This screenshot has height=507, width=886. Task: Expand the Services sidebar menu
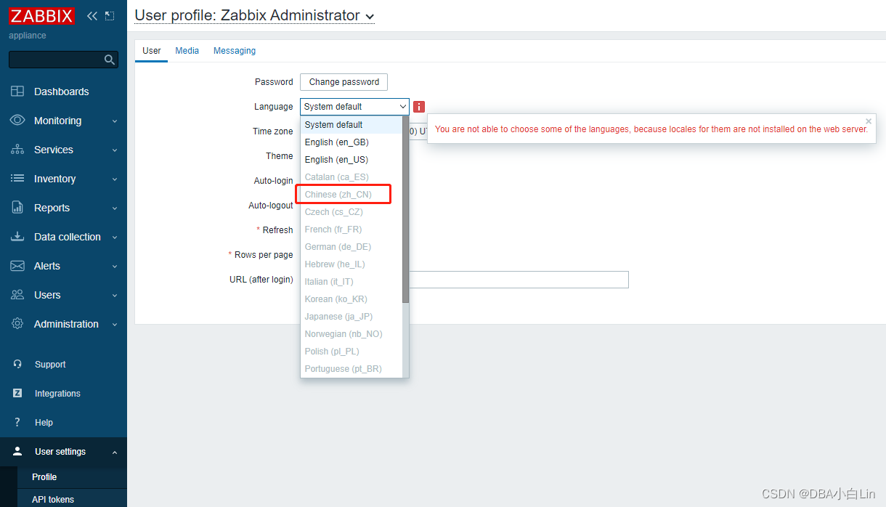tap(17, 149)
